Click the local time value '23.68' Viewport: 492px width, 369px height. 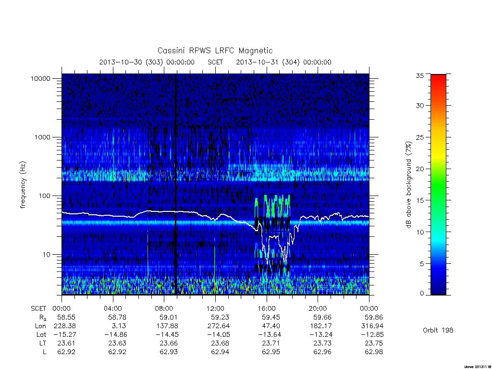[220, 343]
